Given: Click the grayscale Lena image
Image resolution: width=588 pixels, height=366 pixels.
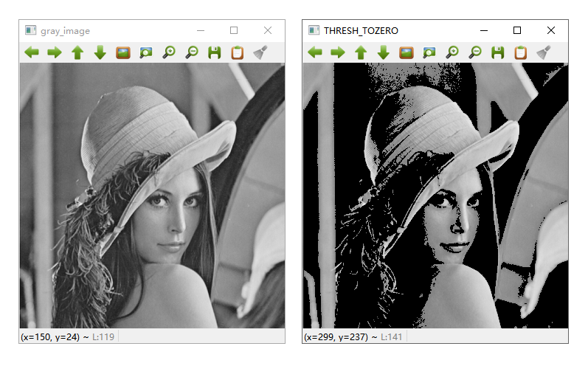Looking at the screenshot, I should (x=152, y=196).
